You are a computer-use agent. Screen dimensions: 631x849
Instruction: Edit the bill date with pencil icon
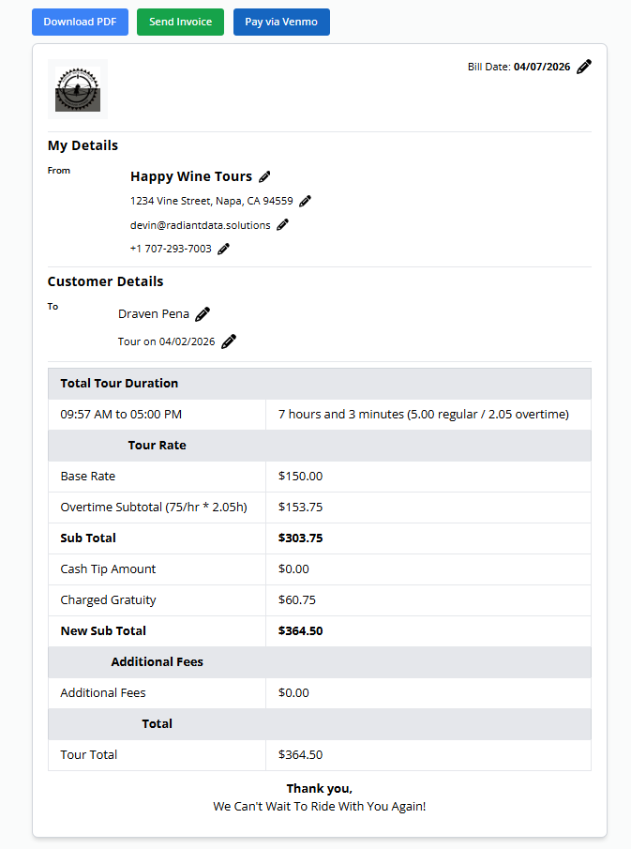[584, 67]
